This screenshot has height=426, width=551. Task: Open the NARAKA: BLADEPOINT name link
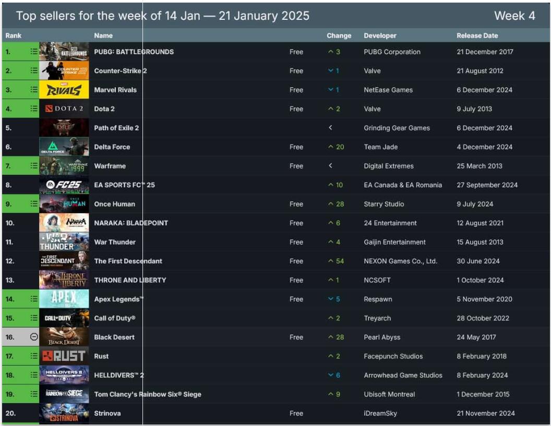pyautogui.click(x=131, y=223)
